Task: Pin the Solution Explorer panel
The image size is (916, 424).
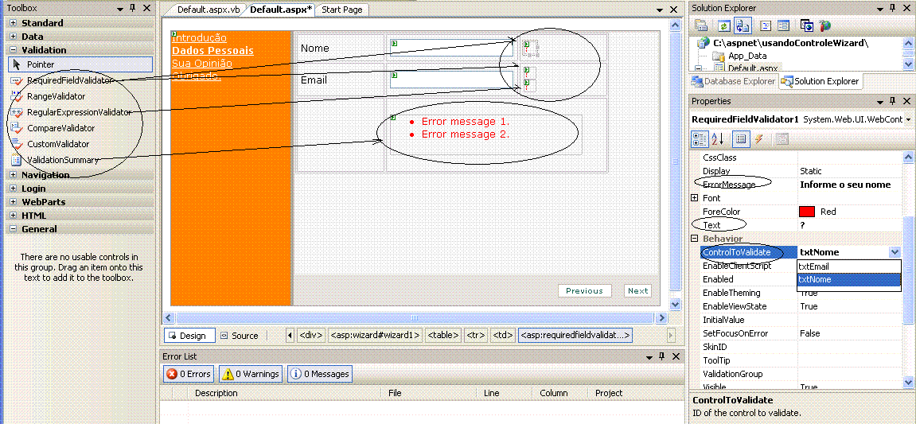Action: [x=893, y=8]
